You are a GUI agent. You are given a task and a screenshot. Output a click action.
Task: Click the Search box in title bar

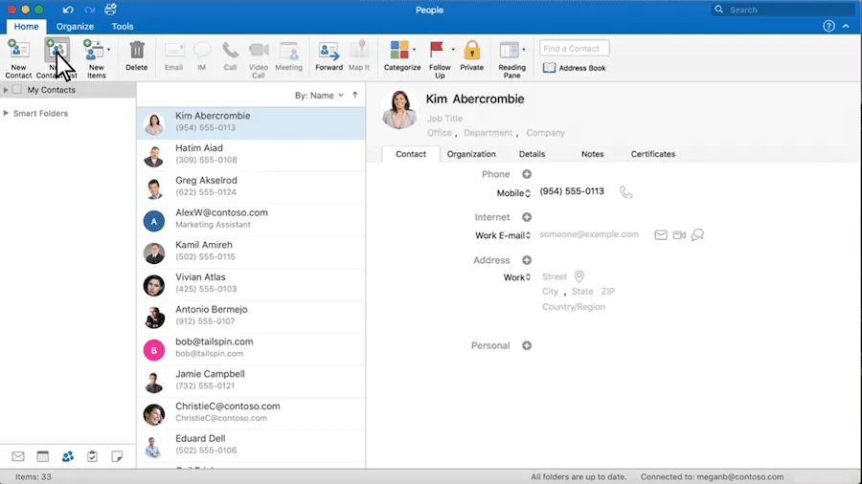[x=783, y=10]
